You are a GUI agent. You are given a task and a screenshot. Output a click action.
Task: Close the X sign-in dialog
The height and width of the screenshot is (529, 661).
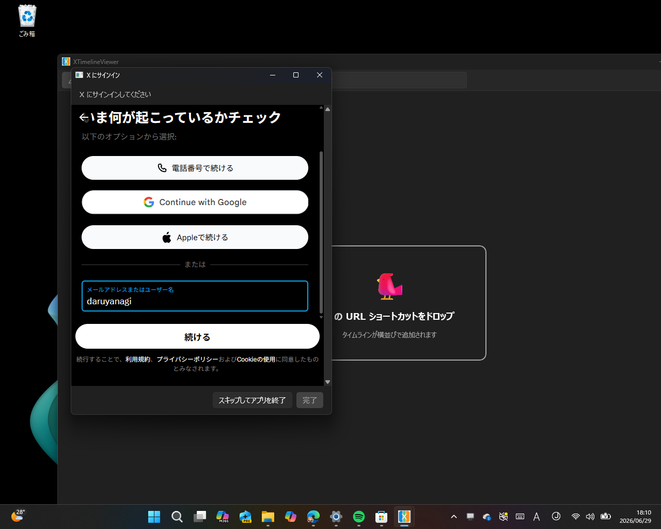tap(320, 75)
